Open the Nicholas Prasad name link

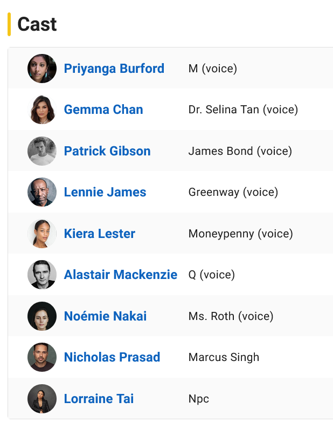(x=112, y=357)
